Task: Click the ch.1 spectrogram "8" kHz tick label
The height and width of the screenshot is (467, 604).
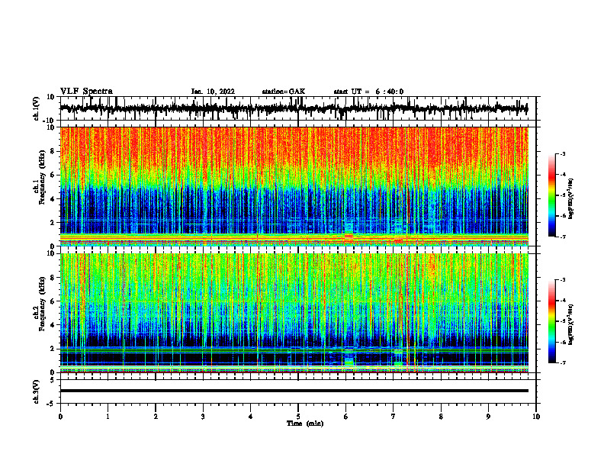Action: point(53,151)
